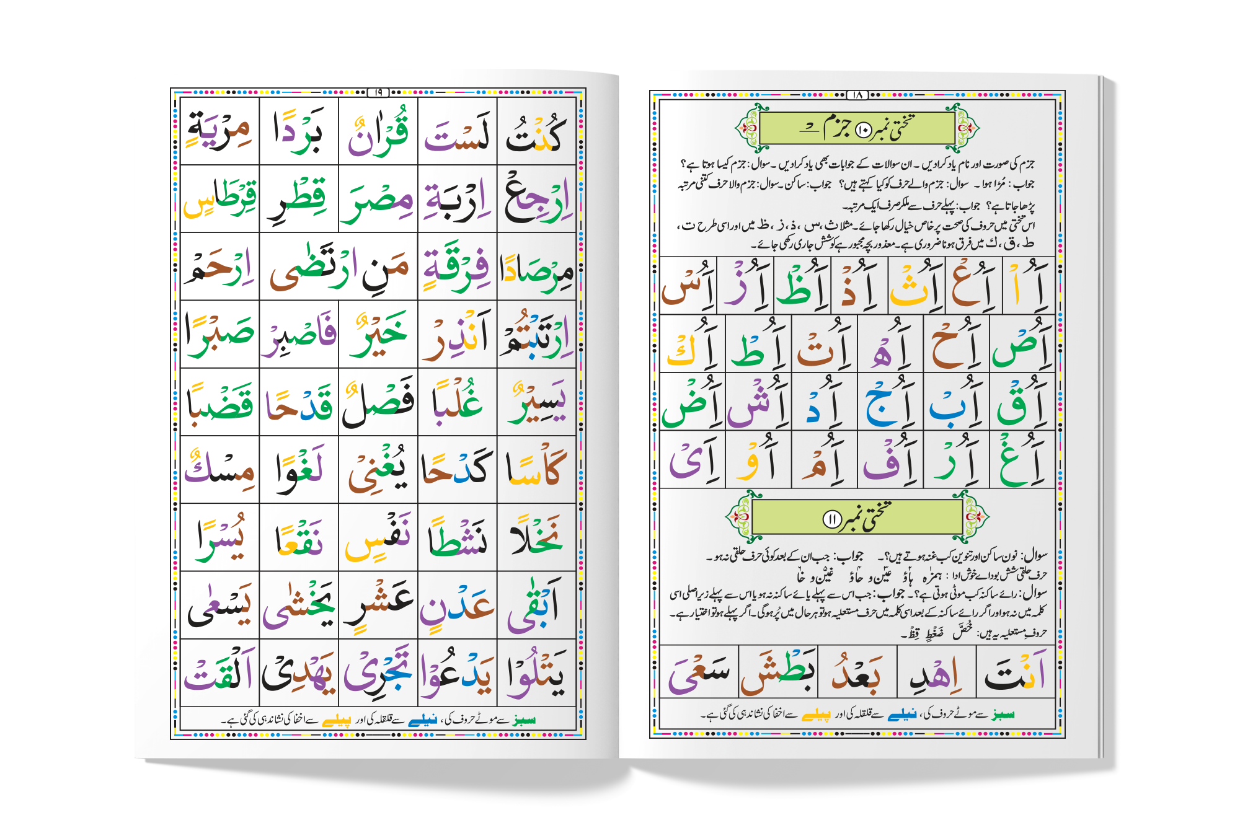1240x828 pixels.
Task: Click the yellow پیلے legend word on page 19
Action: (337, 720)
